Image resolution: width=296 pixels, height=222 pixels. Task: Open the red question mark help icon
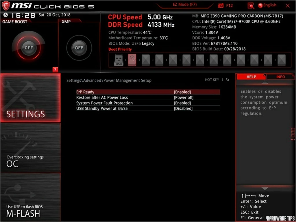[x=55, y=70]
